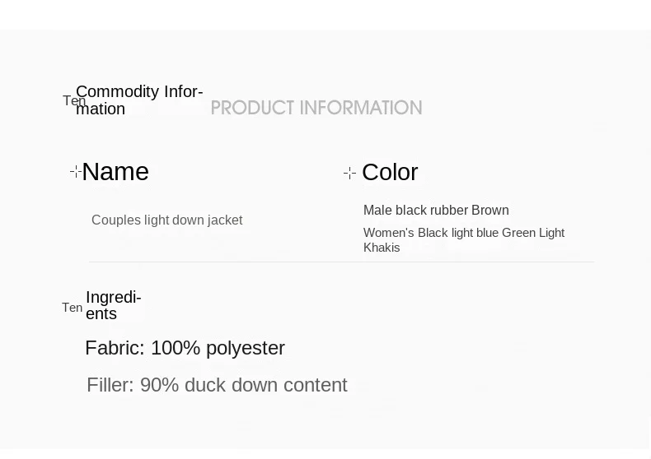
Task: Click the Male black rubber Brown line
Action: (x=436, y=211)
